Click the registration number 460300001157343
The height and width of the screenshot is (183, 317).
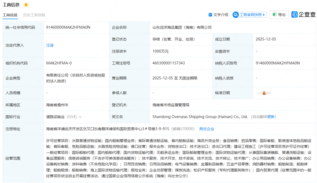168,63
